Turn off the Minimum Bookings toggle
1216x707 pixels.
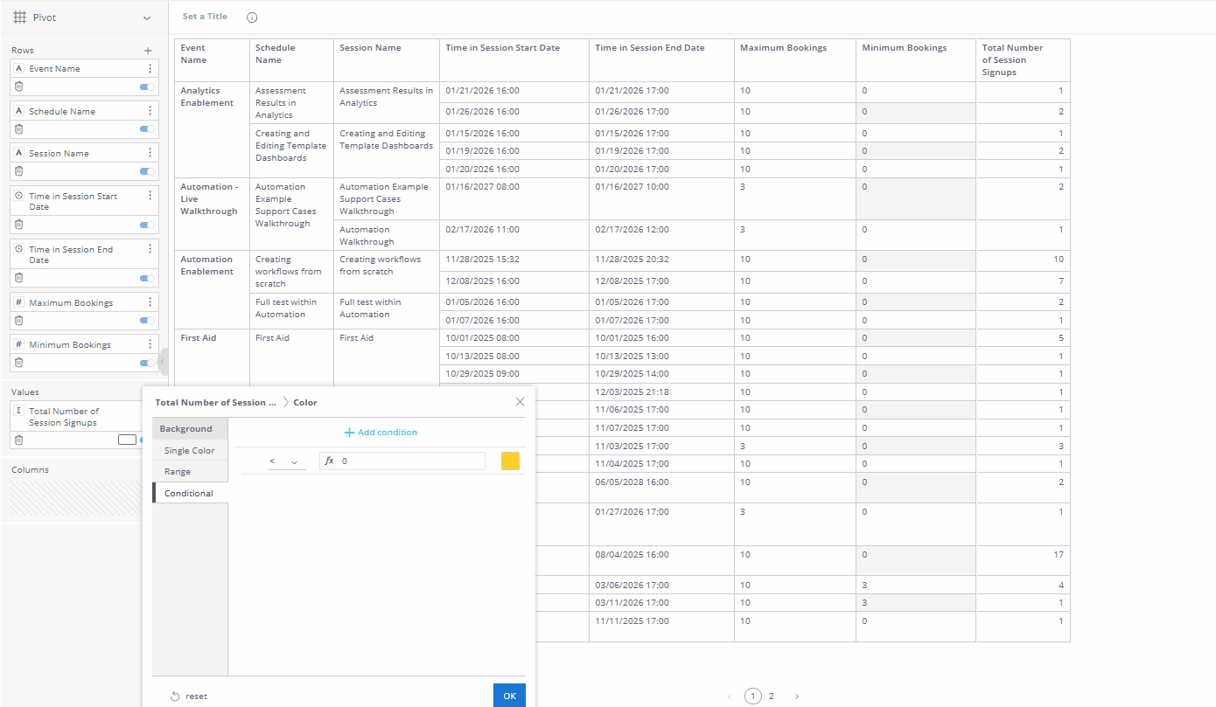[x=145, y=361]
